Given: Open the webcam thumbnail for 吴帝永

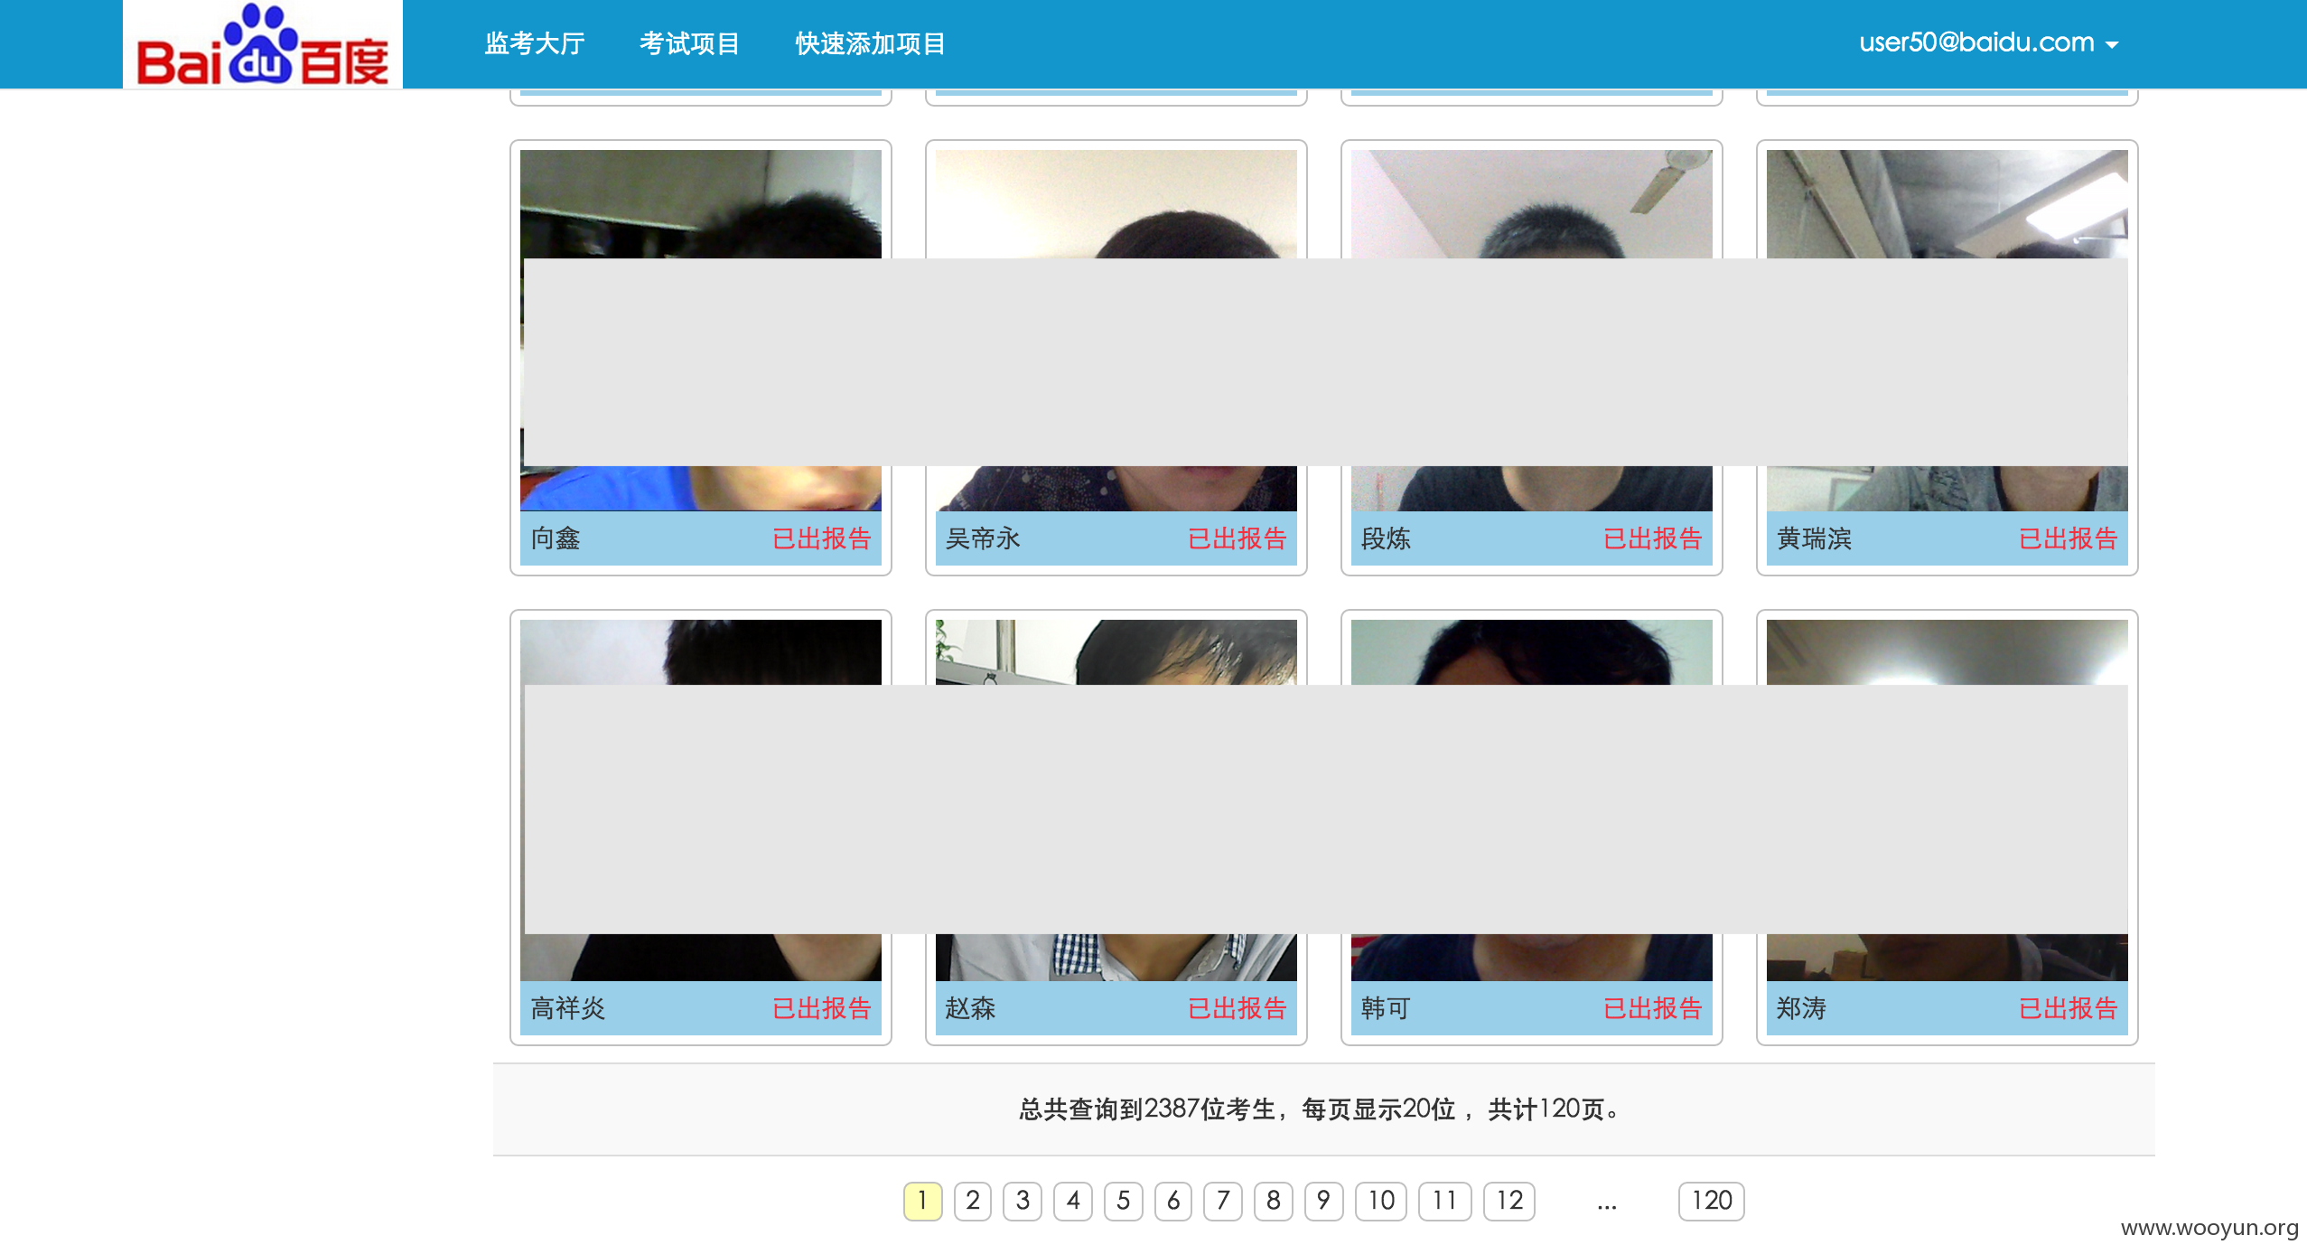Looking at the screenshot, I should click(x=1116, y=331).
